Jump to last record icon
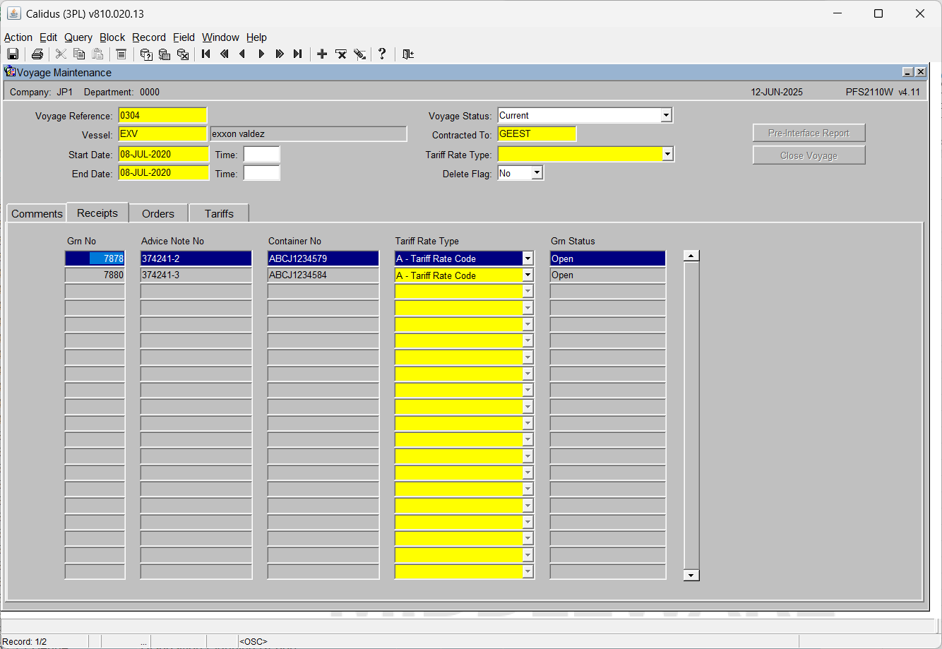 (x=298, y=54)
